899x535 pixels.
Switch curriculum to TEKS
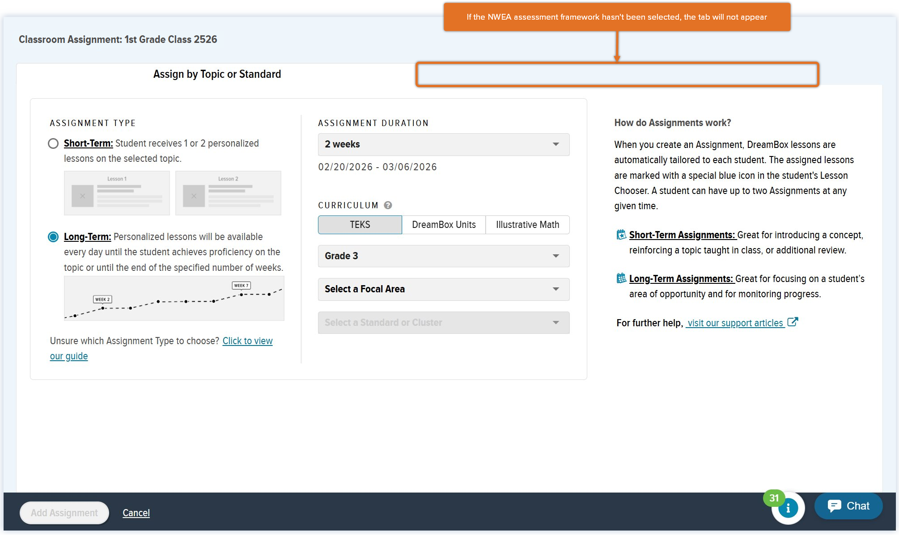360,225
